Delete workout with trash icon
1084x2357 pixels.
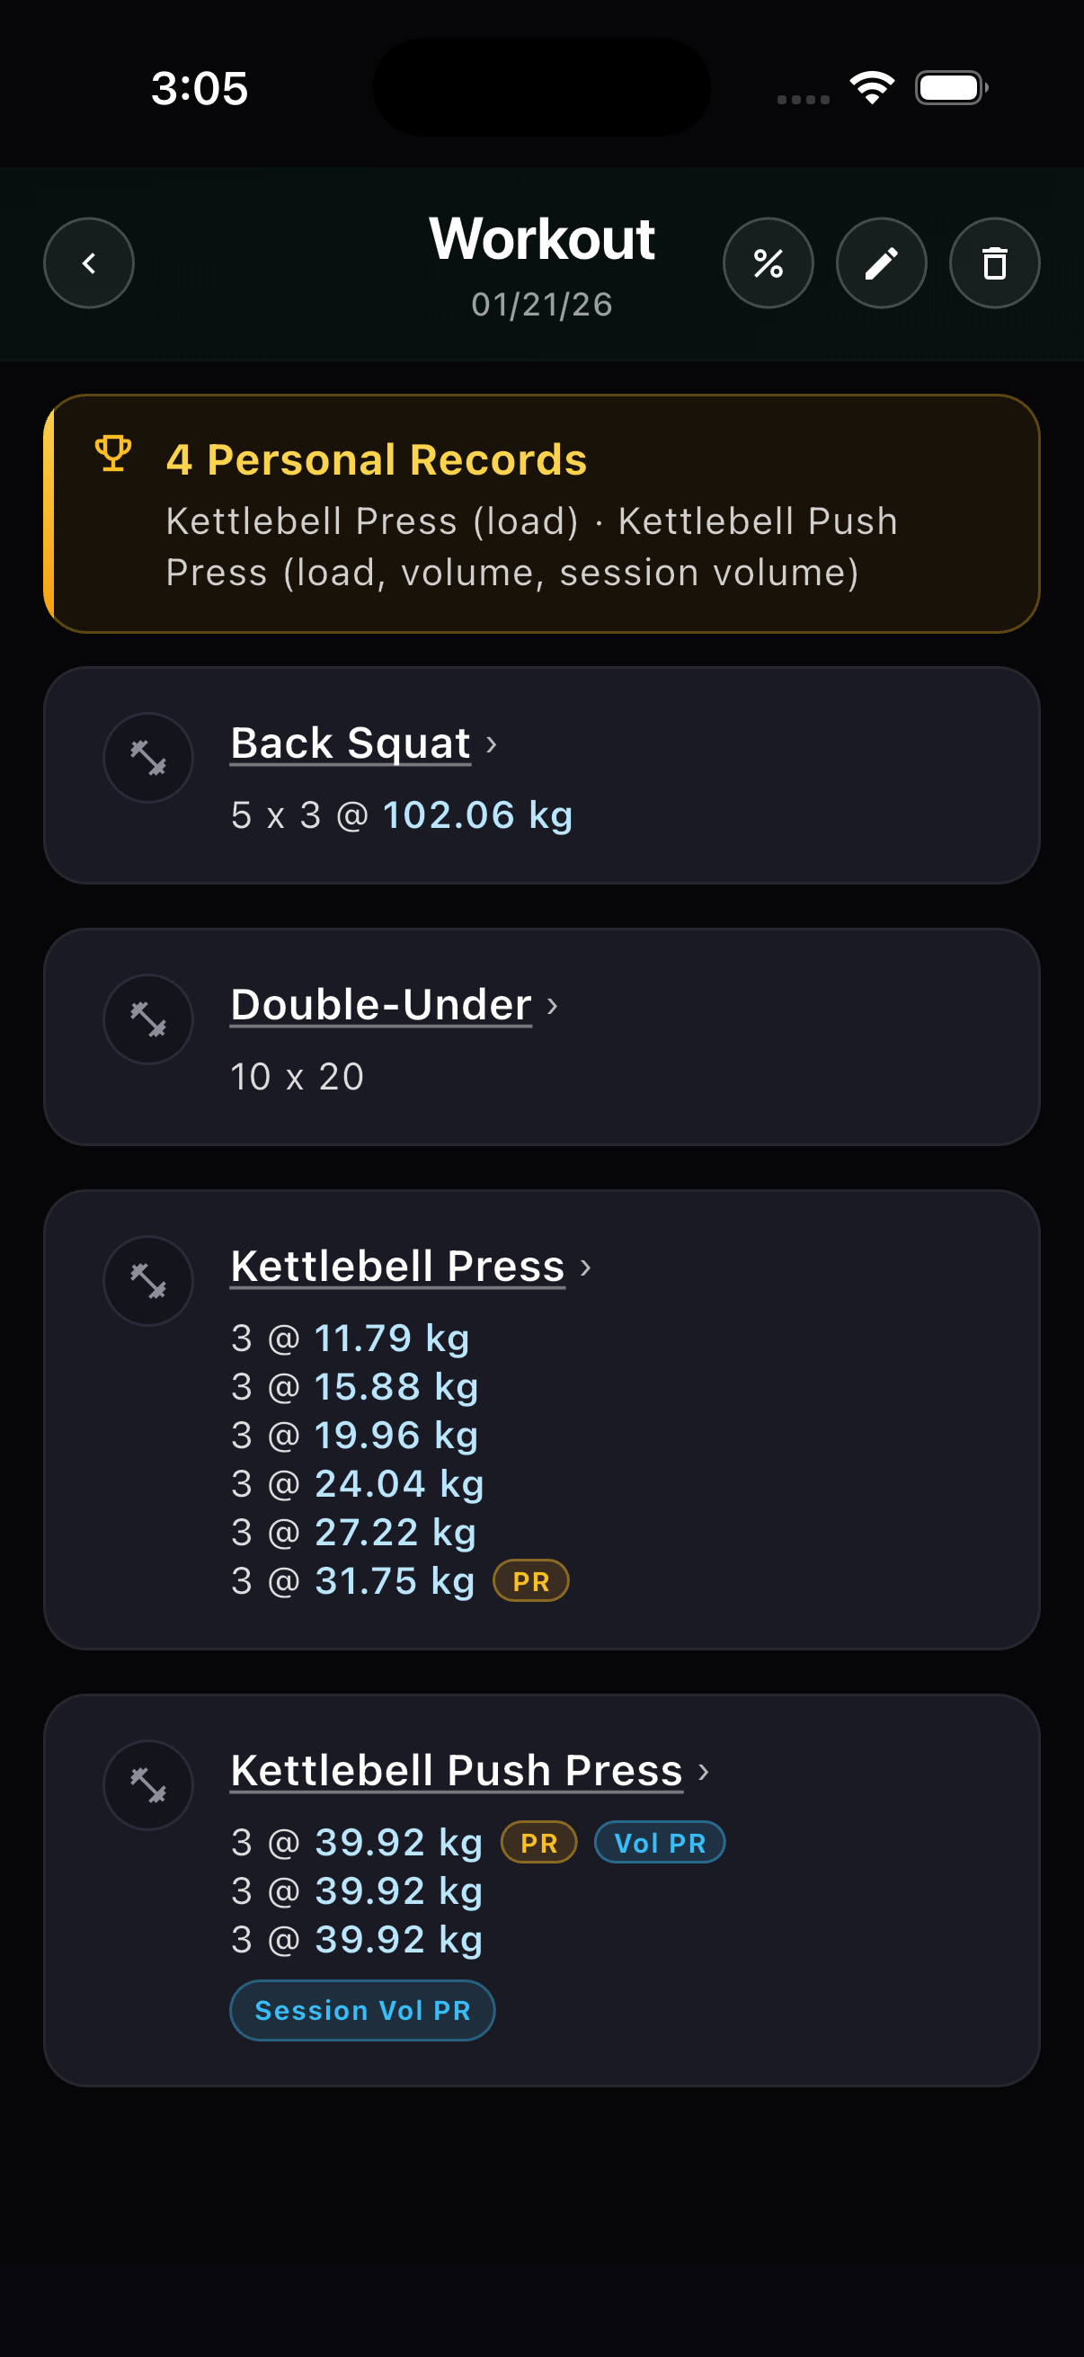994,263
